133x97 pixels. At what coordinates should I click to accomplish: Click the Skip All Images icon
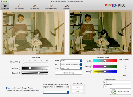click(35, 5)
